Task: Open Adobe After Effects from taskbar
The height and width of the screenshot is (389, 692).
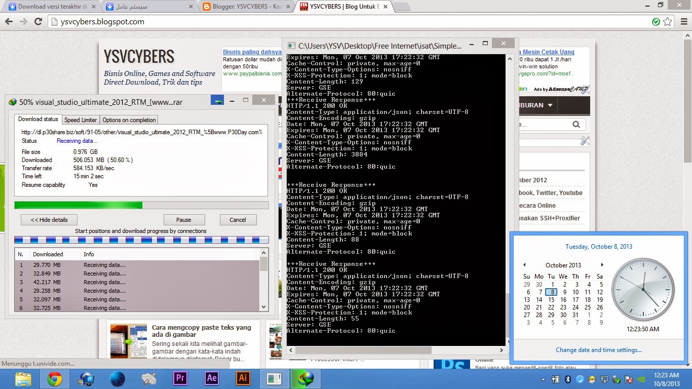Action: click(x=212, y=378)
